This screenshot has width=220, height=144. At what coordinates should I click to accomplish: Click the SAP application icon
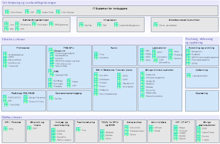(x=30, y=128)
